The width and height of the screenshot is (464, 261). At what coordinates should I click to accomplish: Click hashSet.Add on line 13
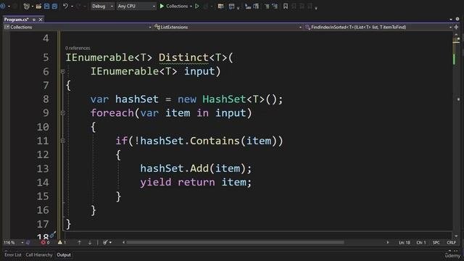pyautogui.click(x=174, y=168)
